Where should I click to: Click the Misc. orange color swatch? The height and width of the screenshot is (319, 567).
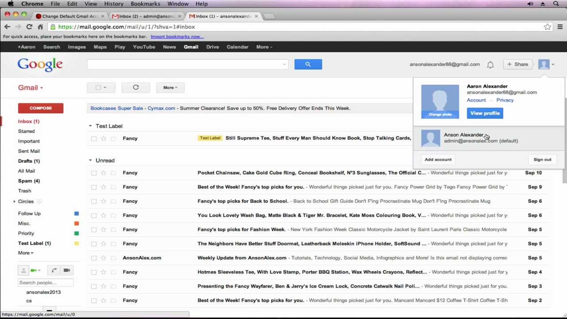coord(77,224)
